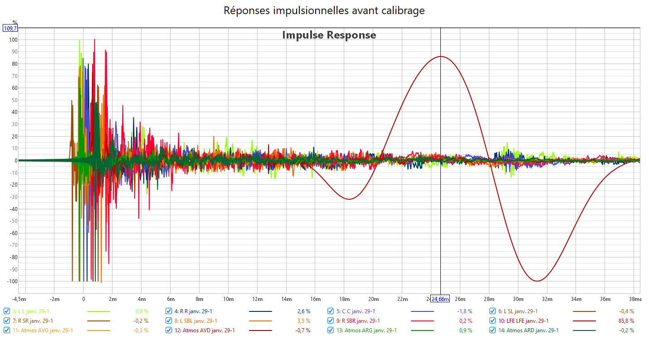Uncheck the R SBR trace checkbox
The height and width of the screenshot is (345, 649).
331,321
